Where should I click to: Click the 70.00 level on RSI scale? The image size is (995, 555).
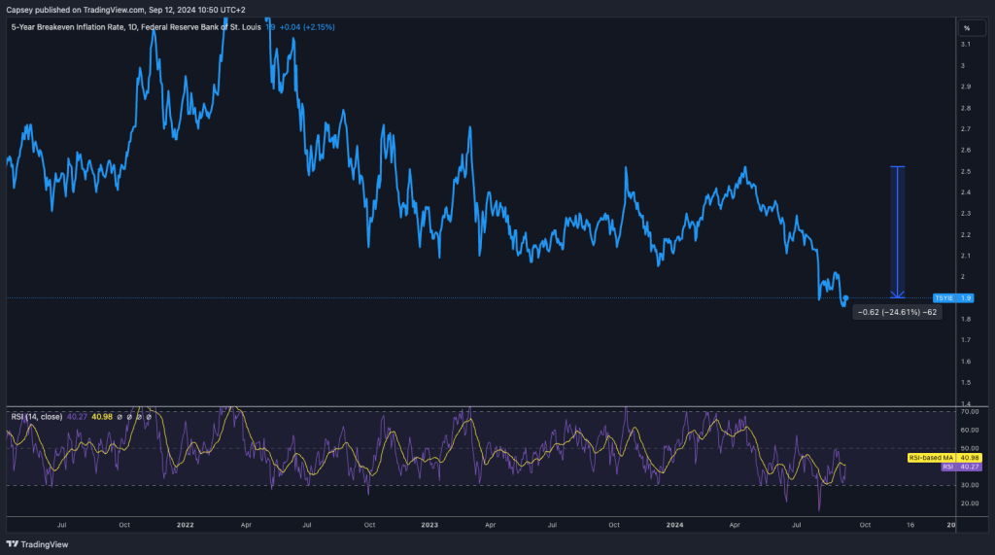pyautogui.click(x=968, y=412)
